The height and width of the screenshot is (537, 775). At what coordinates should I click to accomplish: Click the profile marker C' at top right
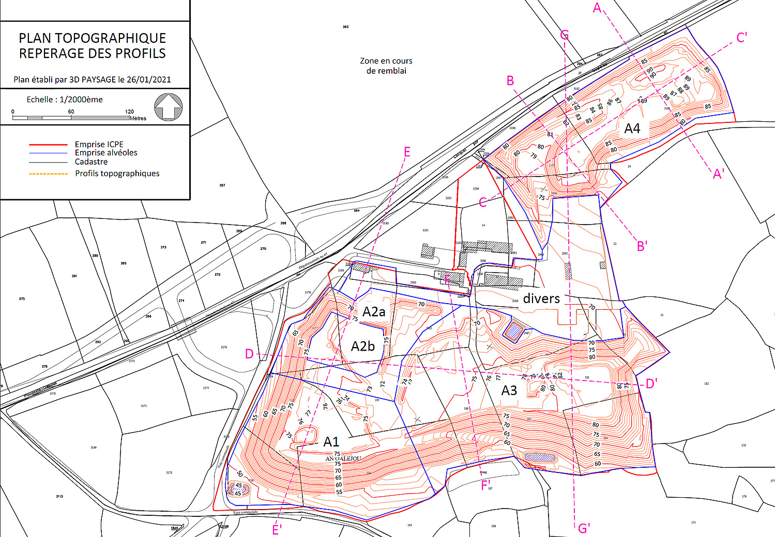pos(742,38)
